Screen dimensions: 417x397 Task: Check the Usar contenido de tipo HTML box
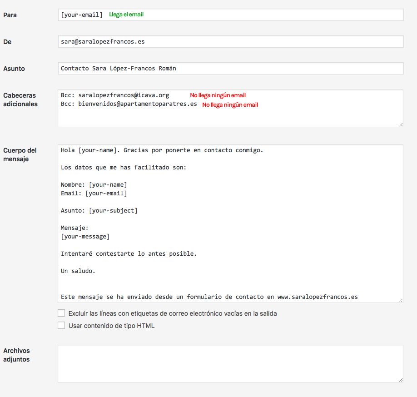pos(61,325)
